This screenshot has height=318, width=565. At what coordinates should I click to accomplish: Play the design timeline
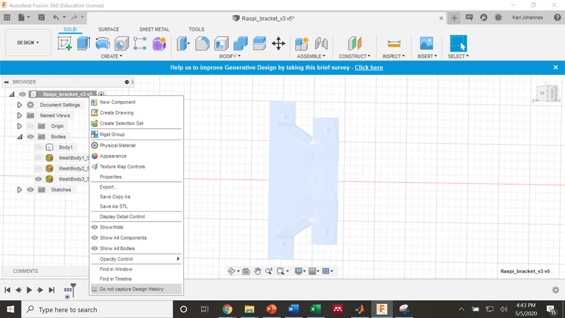[29, 290]
